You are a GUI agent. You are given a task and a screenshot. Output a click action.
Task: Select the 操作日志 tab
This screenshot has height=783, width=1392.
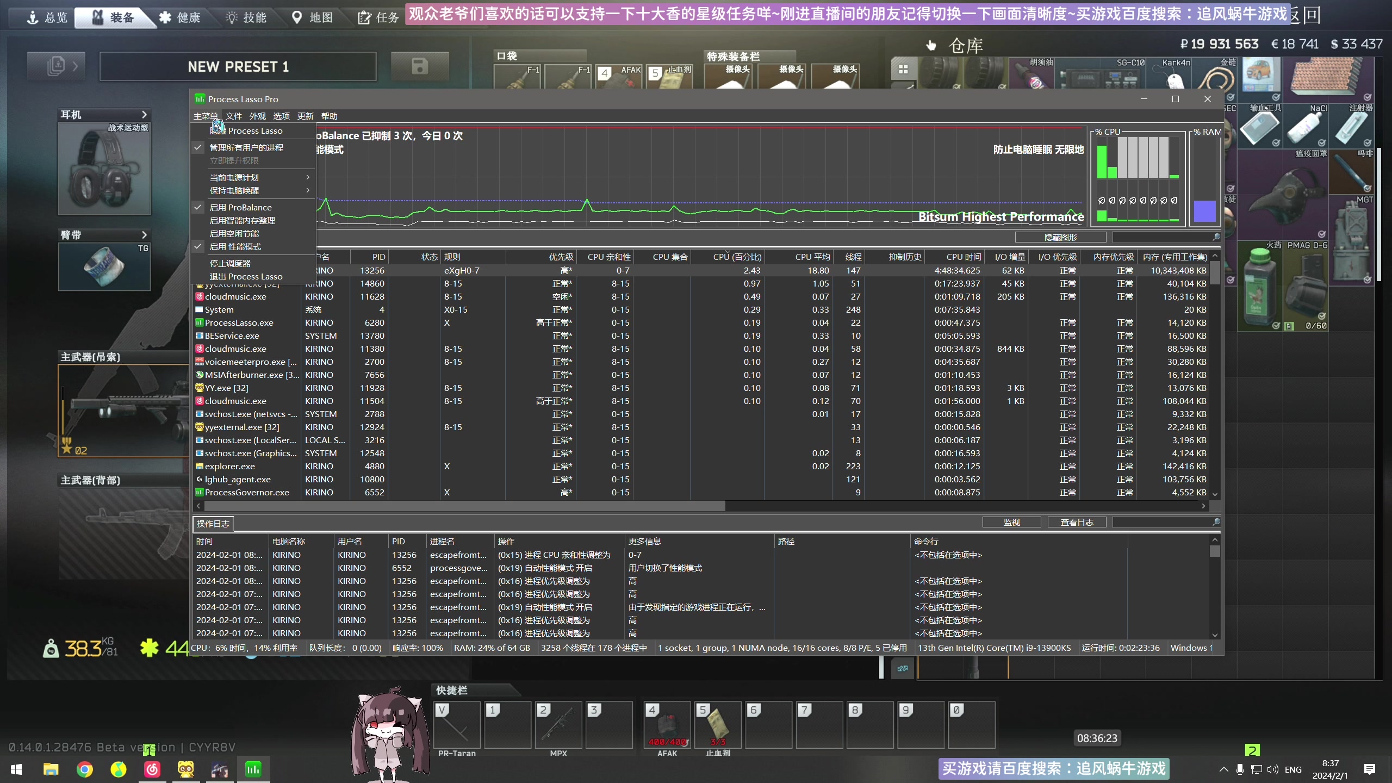click(x=213, y=524)
